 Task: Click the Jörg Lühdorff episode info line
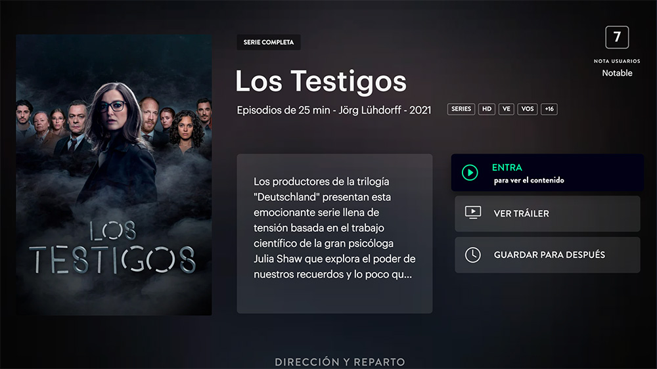coord(334,110)
